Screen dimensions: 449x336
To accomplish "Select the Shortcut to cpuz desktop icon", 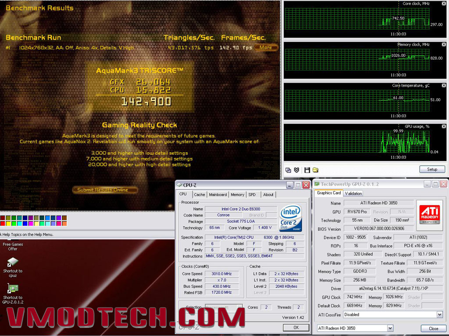I will pyautogui.click(x=13, y=267).
